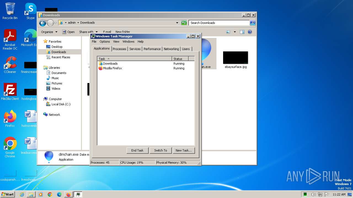Click File Explorer taskbar icon
The height and width of the screenshot is (198, 353).
point(31,194)
